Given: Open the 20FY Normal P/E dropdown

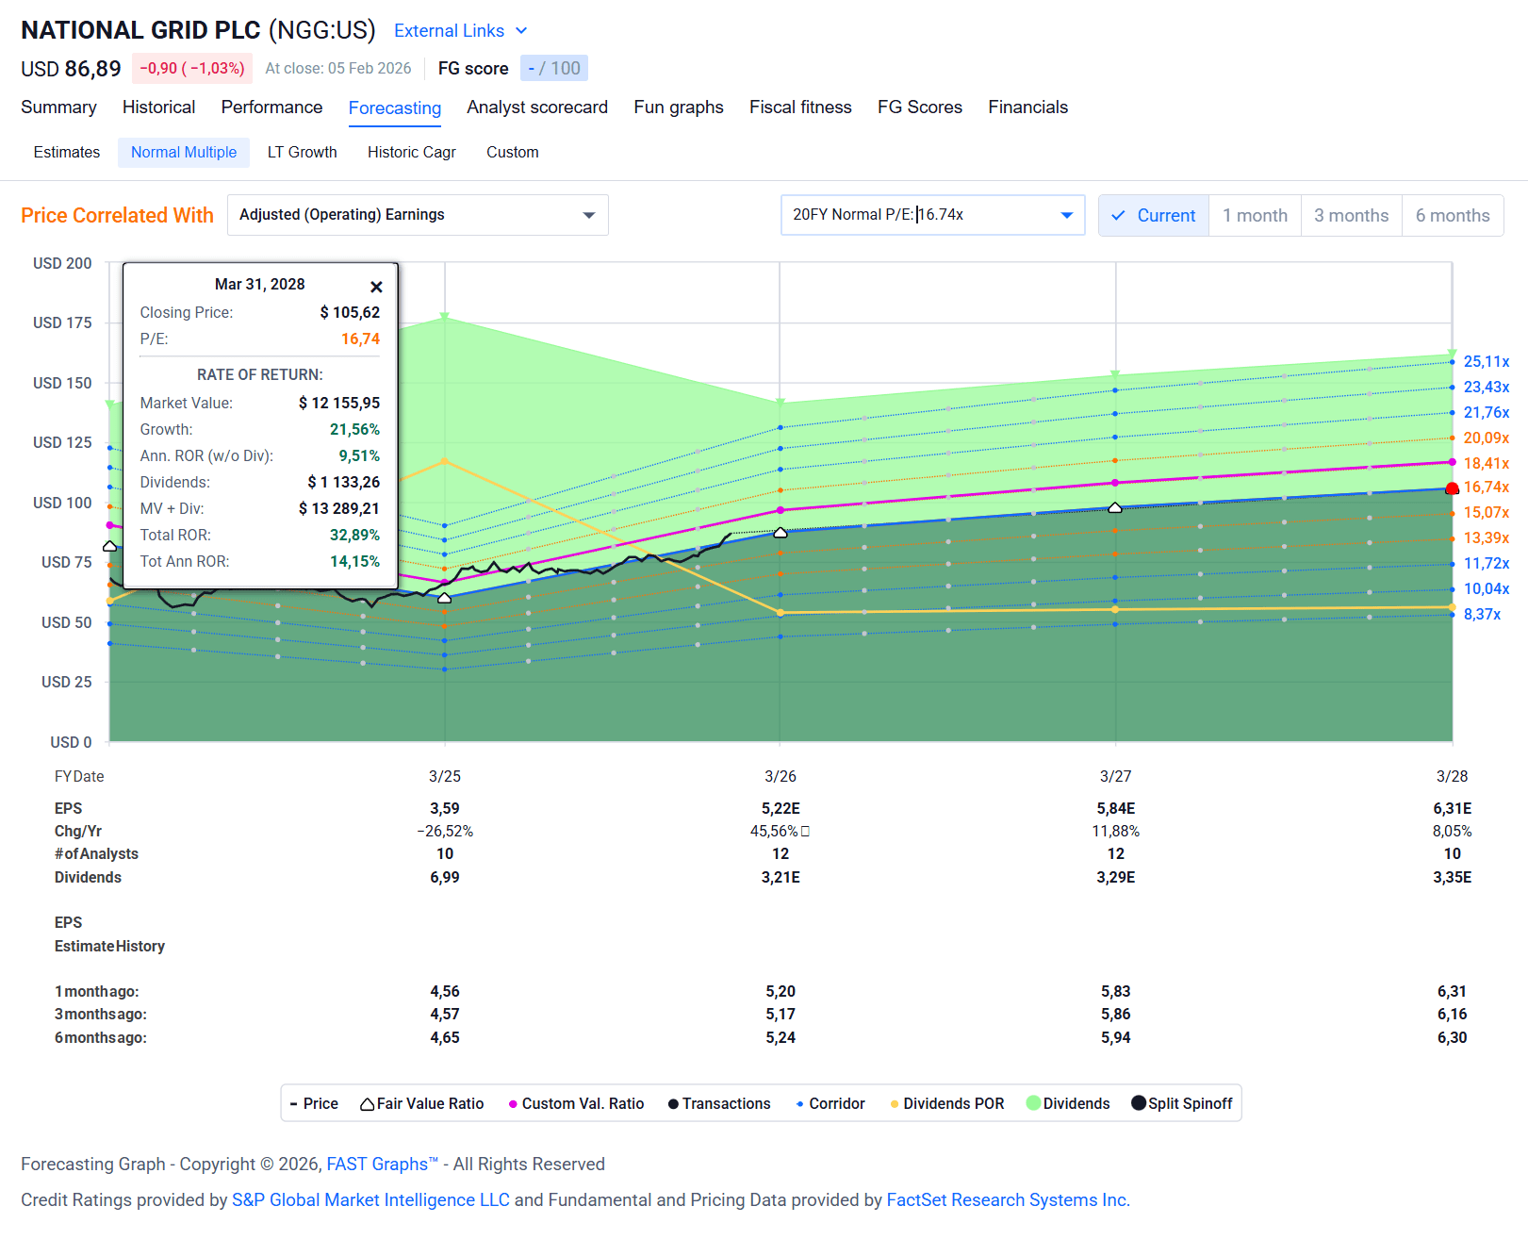Looking at the screenshot, I should pyautogui.click(x=932, y=215).
